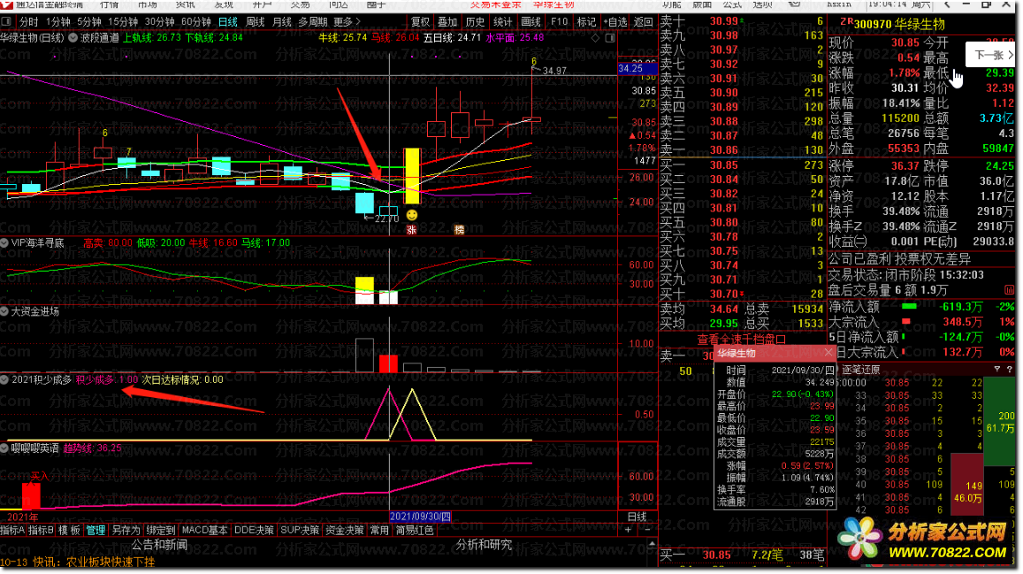Click diamond icon on main chart header
Image resolution: width=1023 pixels, height=574 pixels.
pyautogui.click(x=595, y=38)
